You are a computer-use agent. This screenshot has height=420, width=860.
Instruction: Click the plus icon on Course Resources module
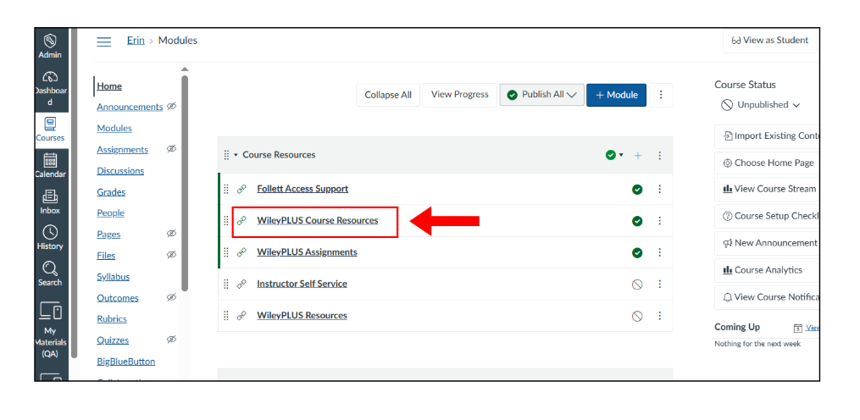coord(638,156)
